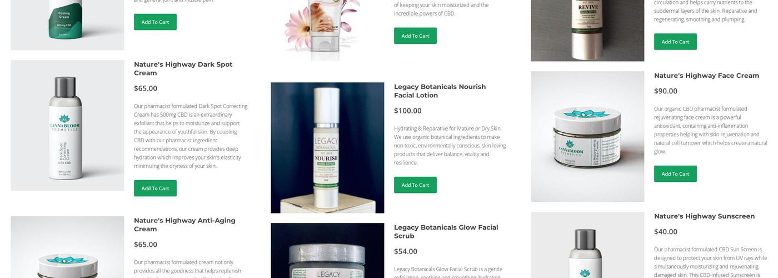The width and height of the screenshot is (778, 278).
Task: Open Nature's Highway Face Cream title link
Action: 706,76
